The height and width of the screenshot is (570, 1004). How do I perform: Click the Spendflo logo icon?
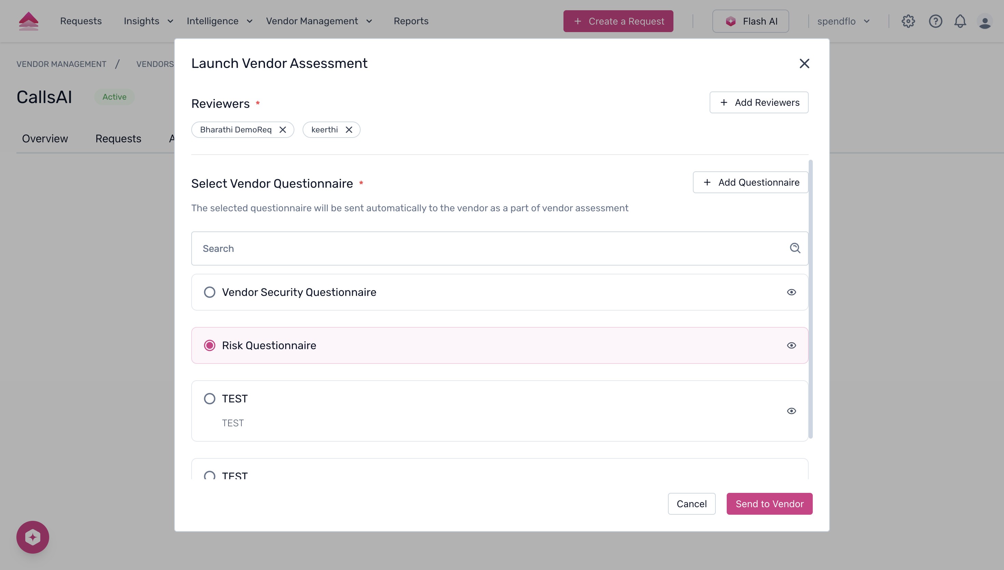pyautogui.click(x=29, y=21)
